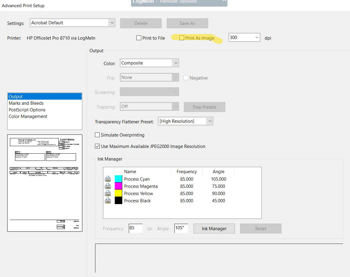Open the Transparency Flattener Preset dropdown
This screenshot has height=277, width=350.
pyautogui.click(x=185, y=121)
